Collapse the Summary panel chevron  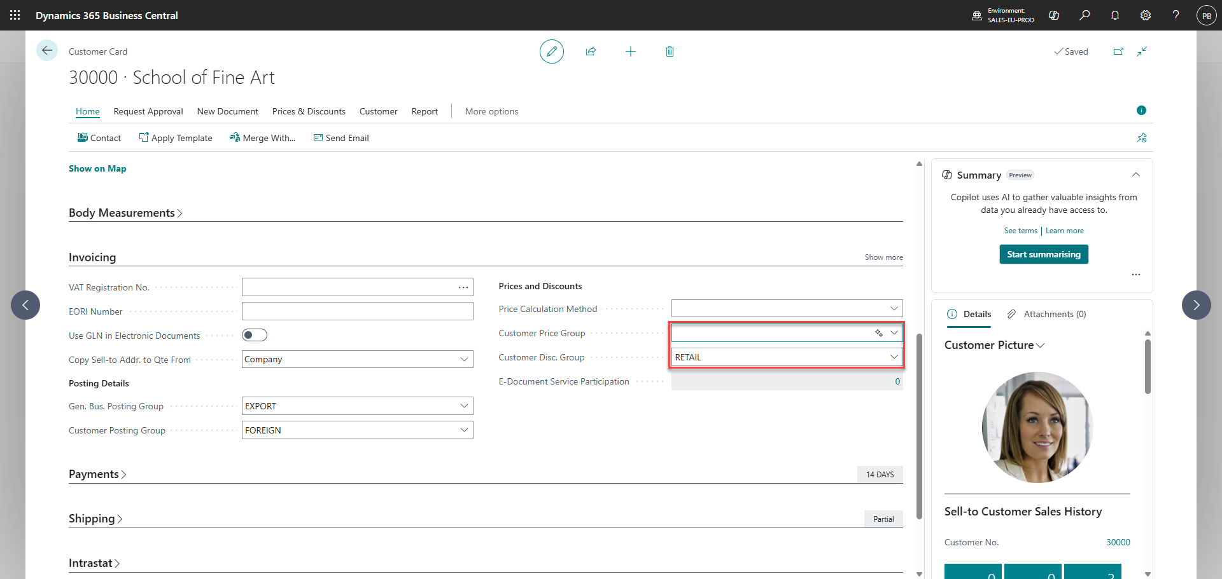(x=1136, y=175)
